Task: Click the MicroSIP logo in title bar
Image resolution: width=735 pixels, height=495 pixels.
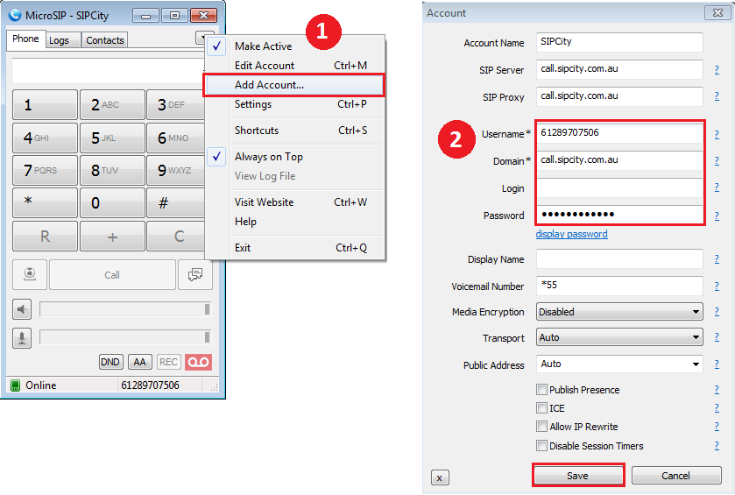Action: (x=15, y=15)
